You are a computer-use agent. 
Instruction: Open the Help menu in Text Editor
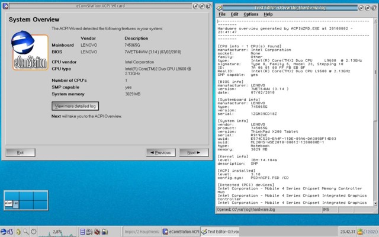268,14
